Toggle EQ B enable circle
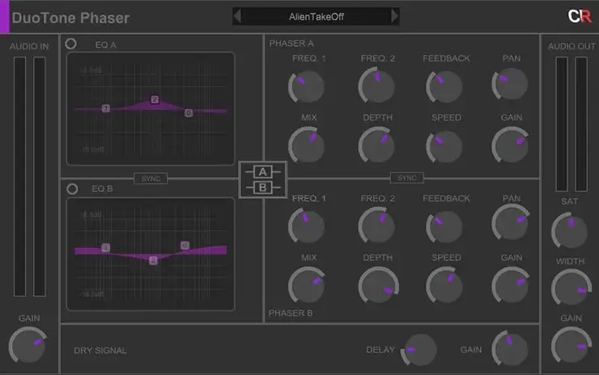The image size is (599, 375). click(72, 189)
